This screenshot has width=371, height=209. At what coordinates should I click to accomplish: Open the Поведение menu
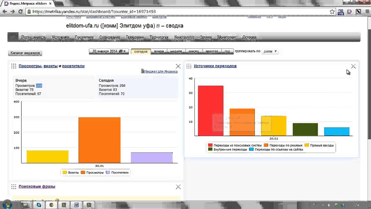click(x=135, y=37)
